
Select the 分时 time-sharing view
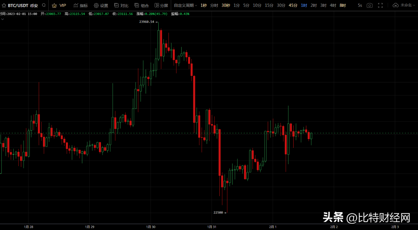coord(214,6)
